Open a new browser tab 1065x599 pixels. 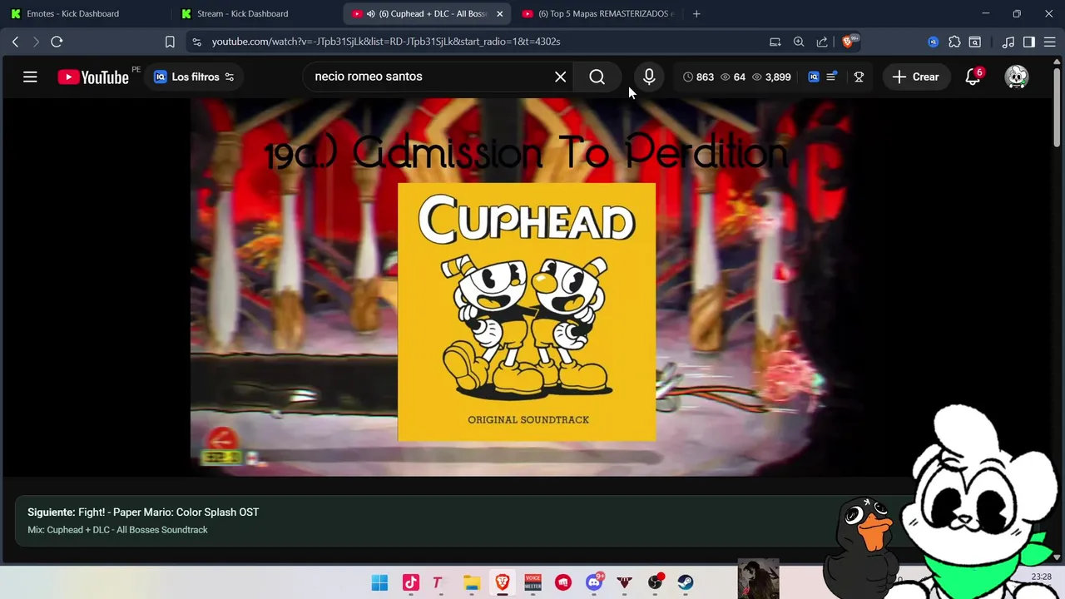pyautogui.click(x=696, y=13)
